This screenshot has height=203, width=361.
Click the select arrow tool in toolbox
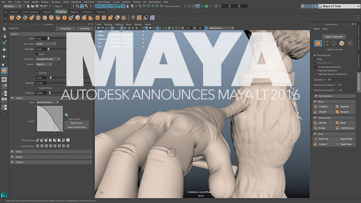tap(5, 29)
